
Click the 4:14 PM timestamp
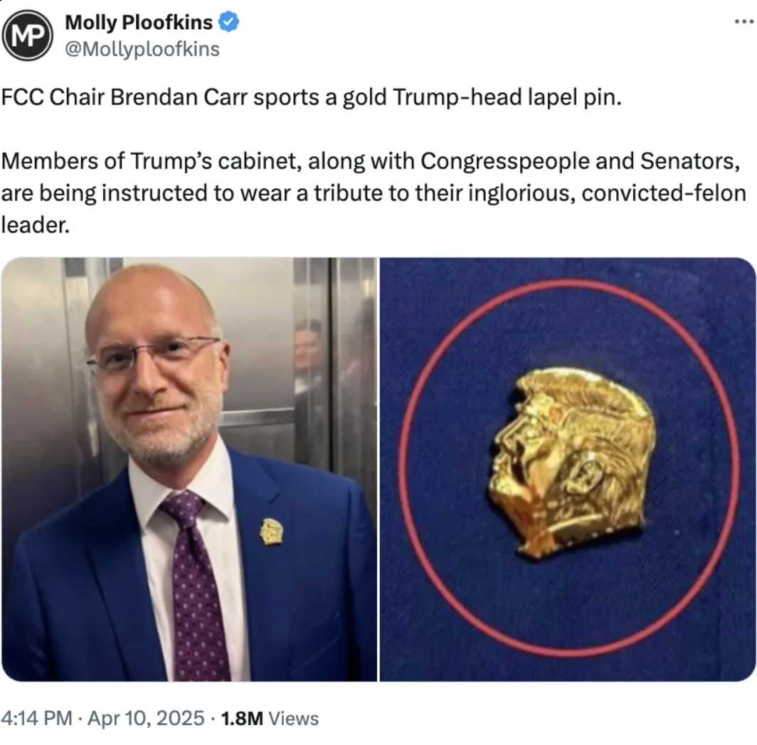point(36,718)
